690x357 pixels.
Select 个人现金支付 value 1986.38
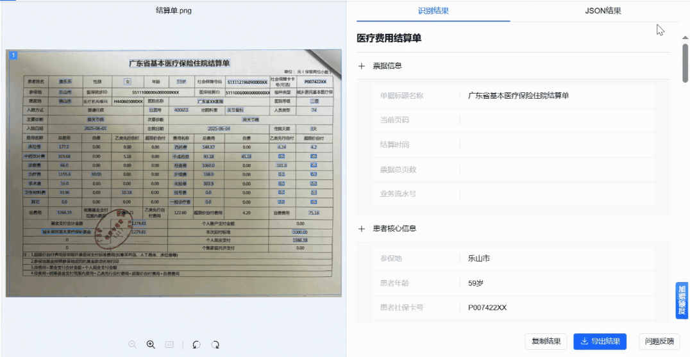(299, 240)
